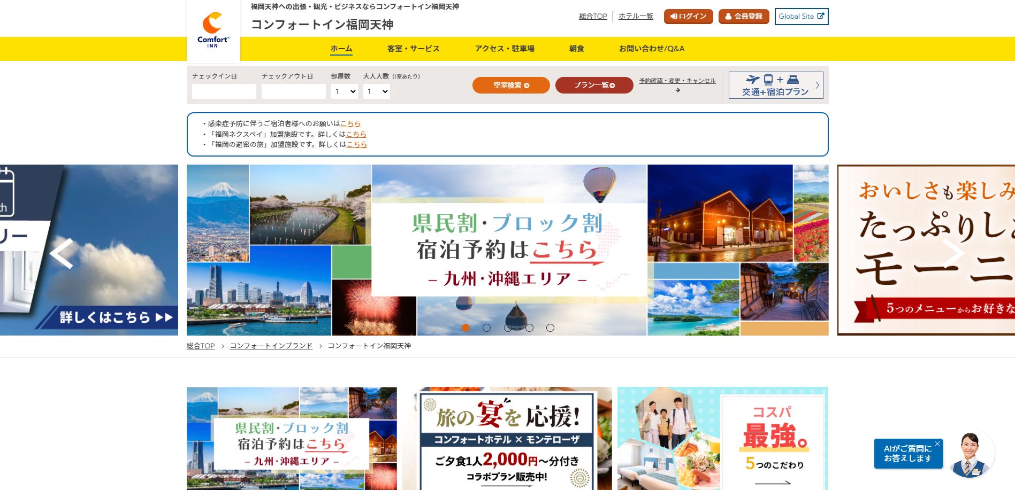Open the 県民割・ブロック割 thumbnail card below
The image size is (1015, 490).
click(292, 438)
